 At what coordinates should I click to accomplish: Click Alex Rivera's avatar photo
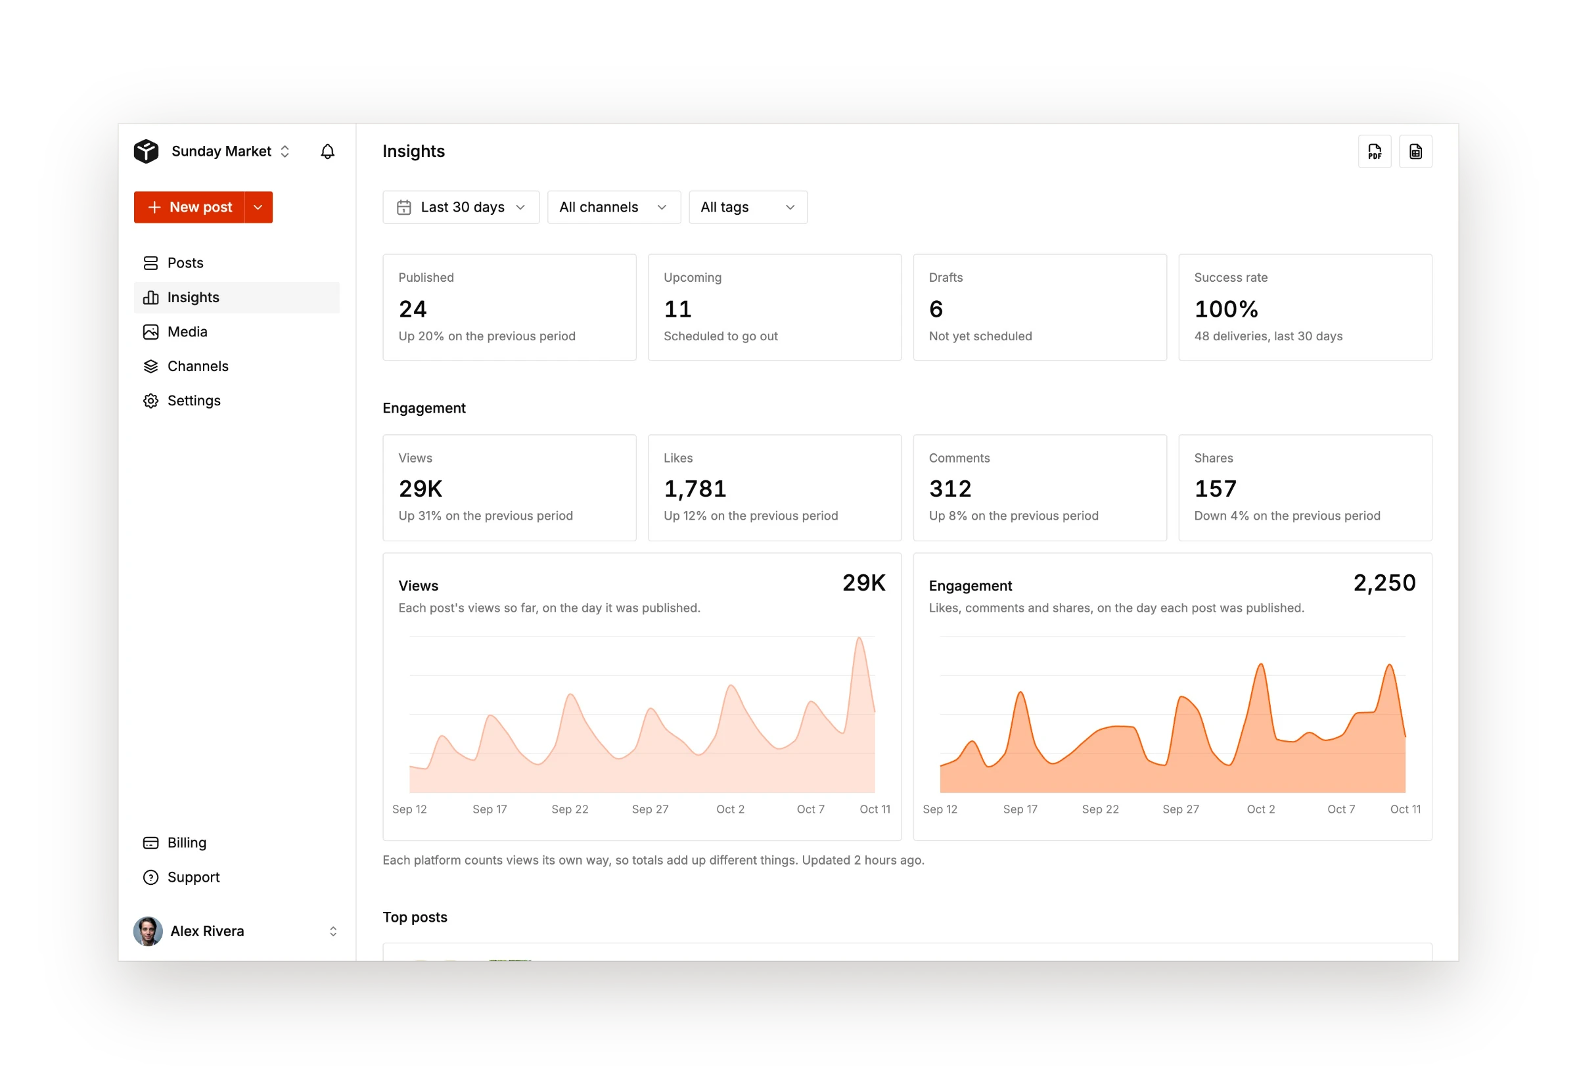click(147, 930)
